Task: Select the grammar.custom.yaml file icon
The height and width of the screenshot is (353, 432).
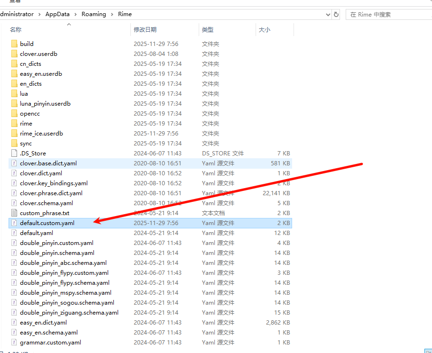Action: pos(14,342)
